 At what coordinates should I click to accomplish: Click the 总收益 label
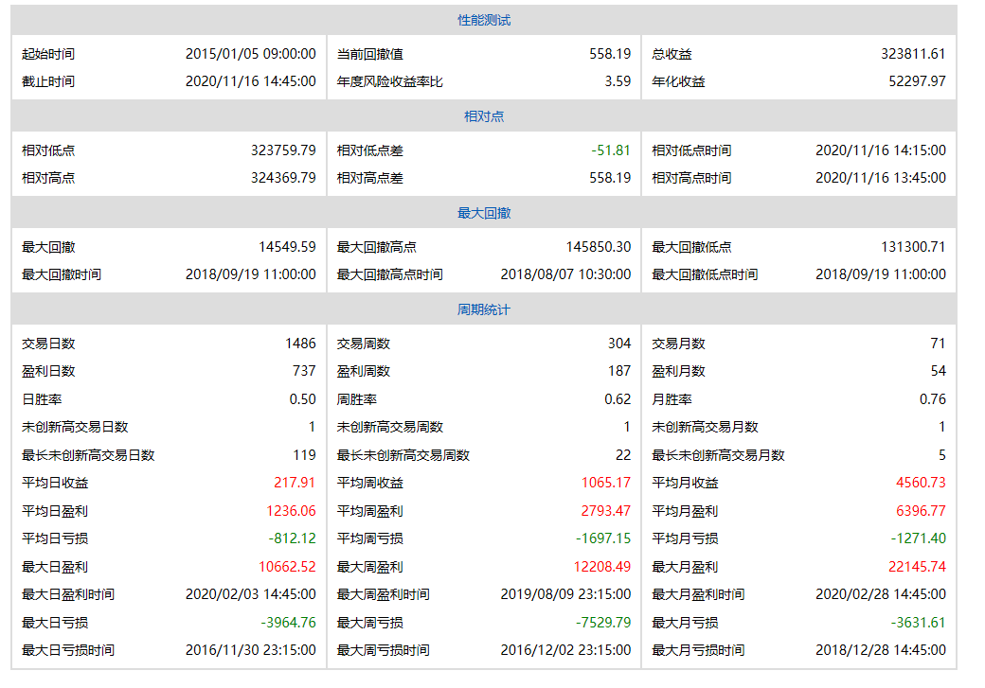[672, 54]
